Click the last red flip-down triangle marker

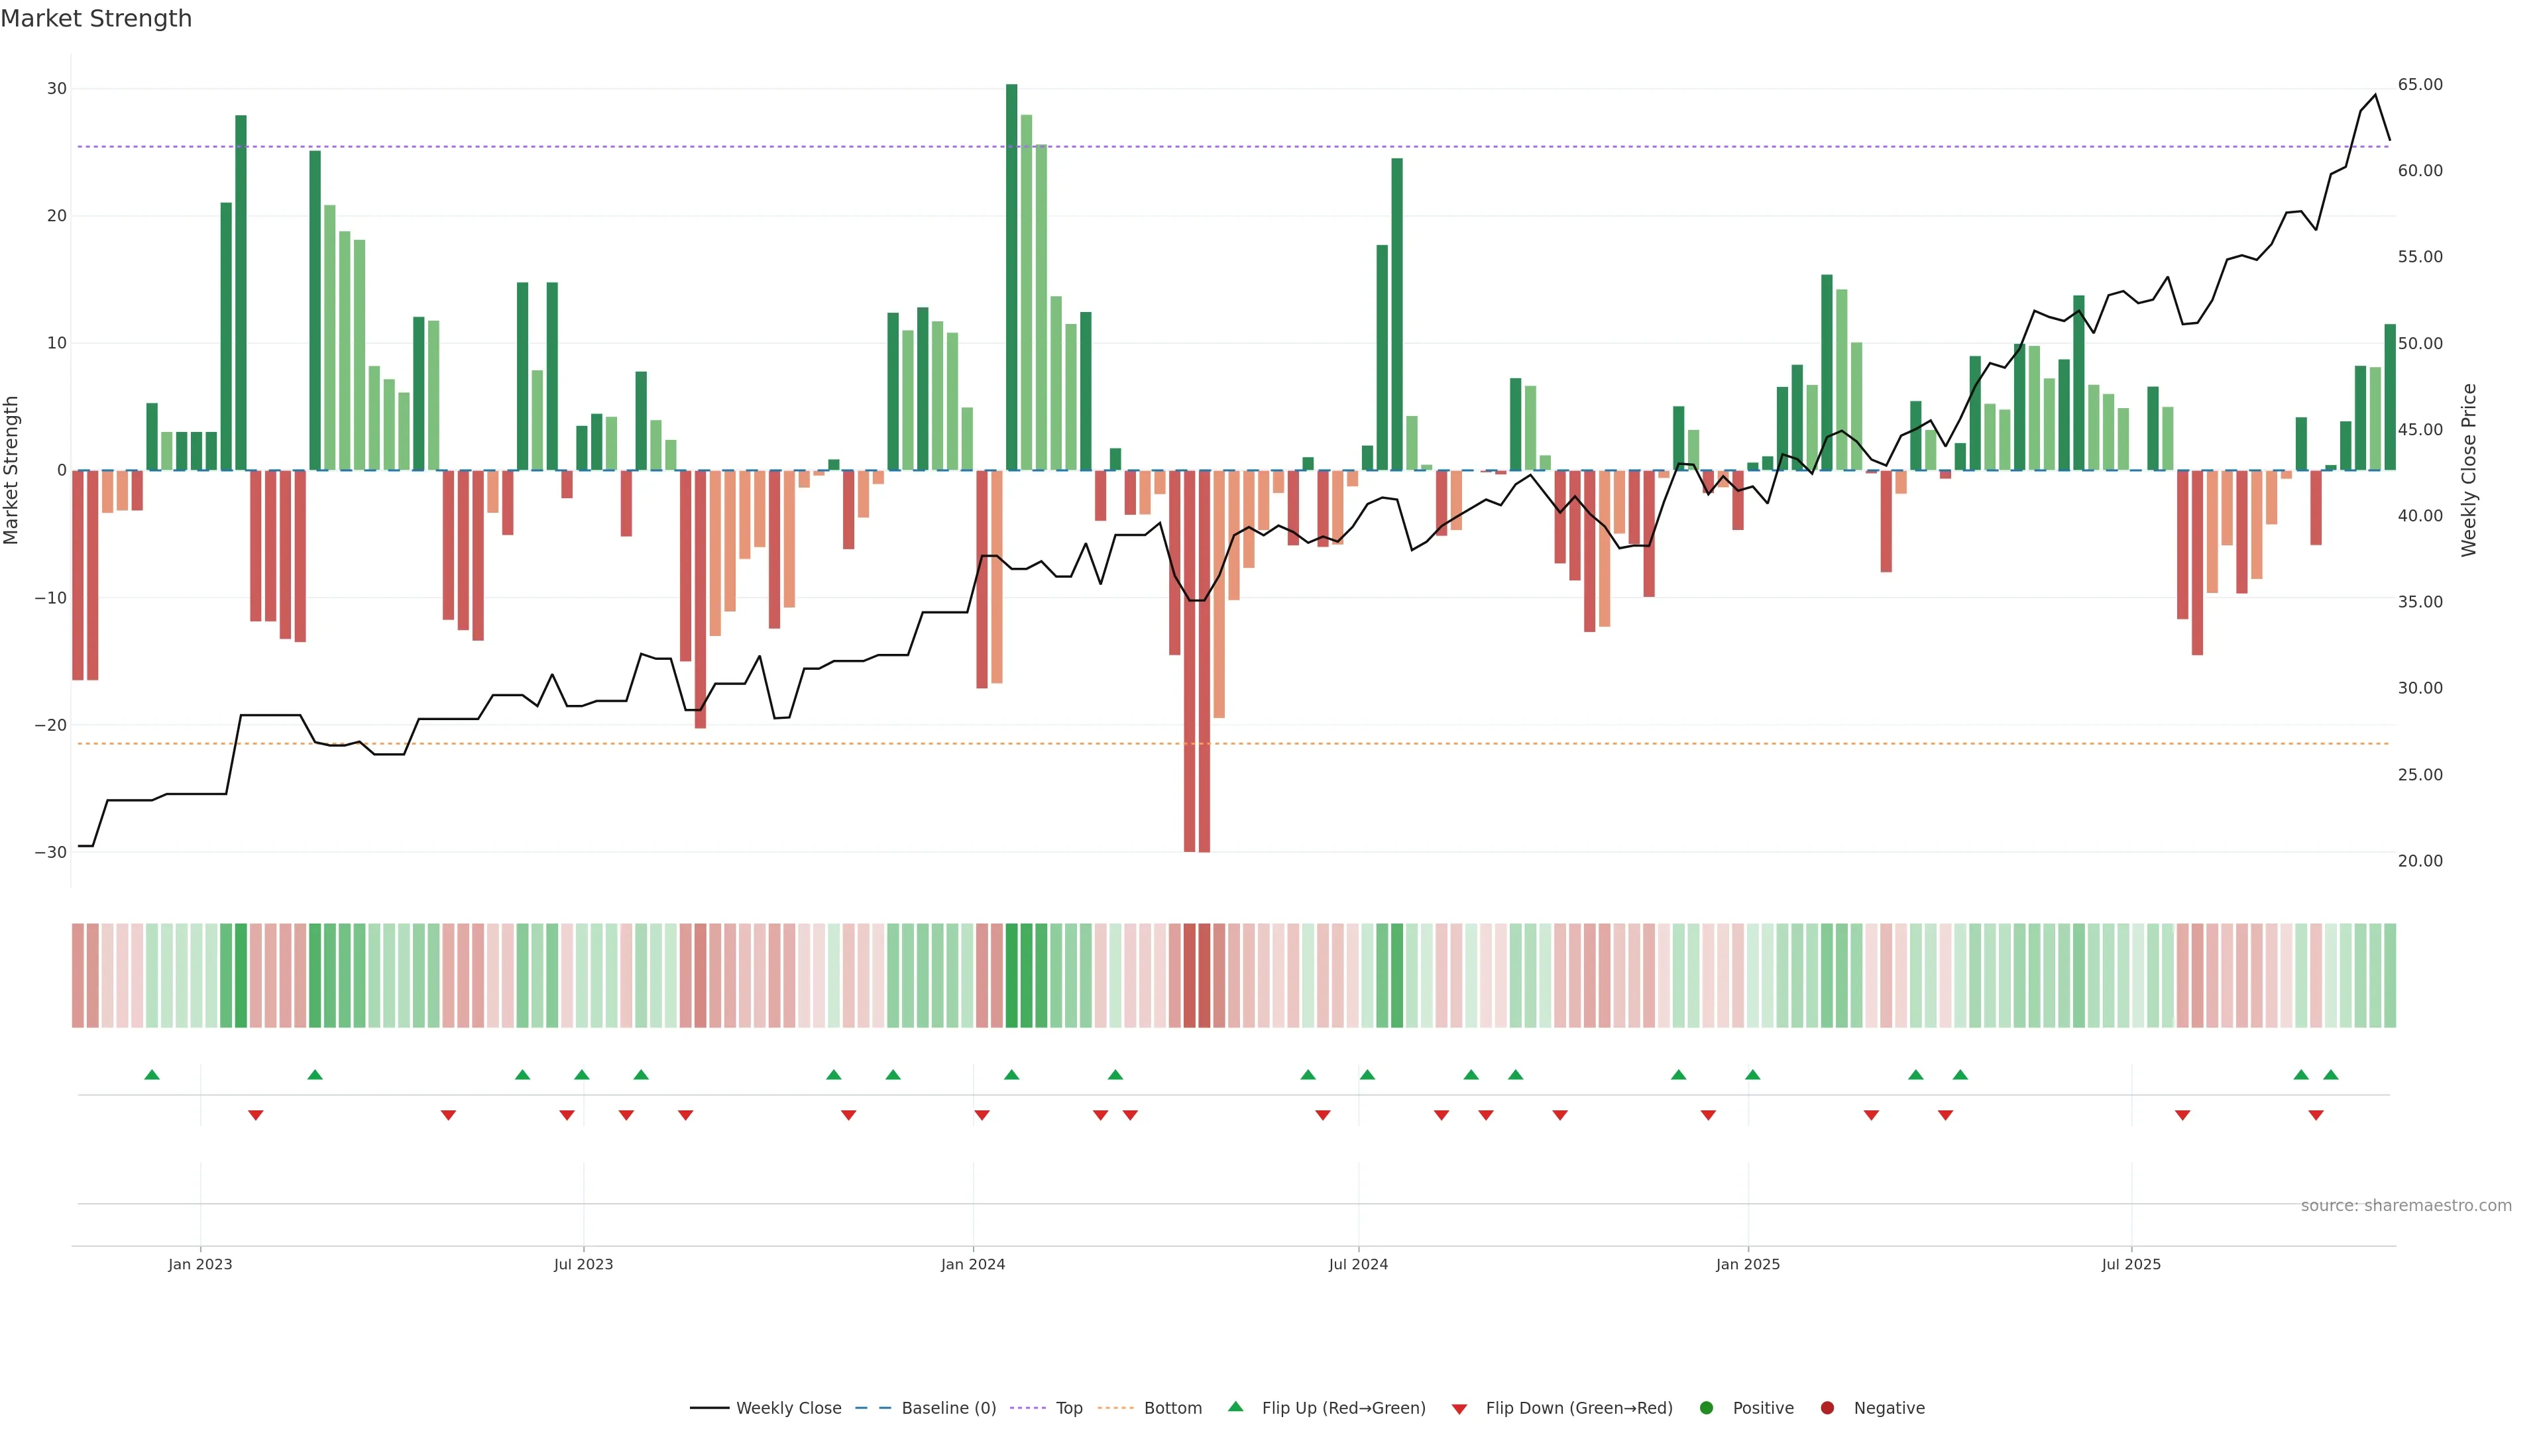2316,1115
